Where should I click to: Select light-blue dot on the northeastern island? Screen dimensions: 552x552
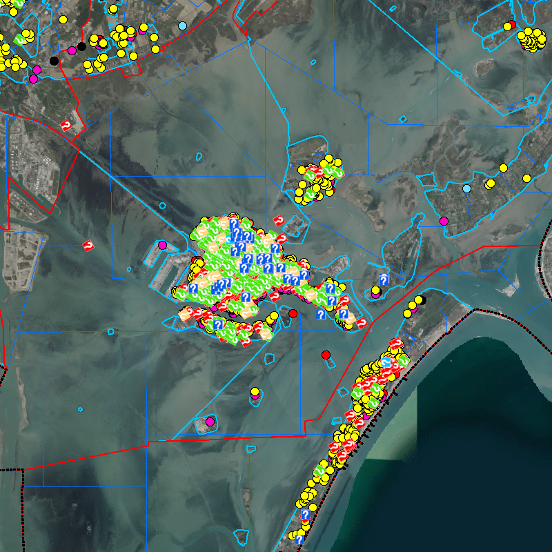click(x=467, y=188)
